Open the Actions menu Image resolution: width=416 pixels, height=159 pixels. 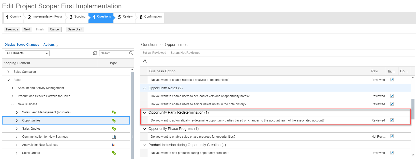[x=50, y=45]
